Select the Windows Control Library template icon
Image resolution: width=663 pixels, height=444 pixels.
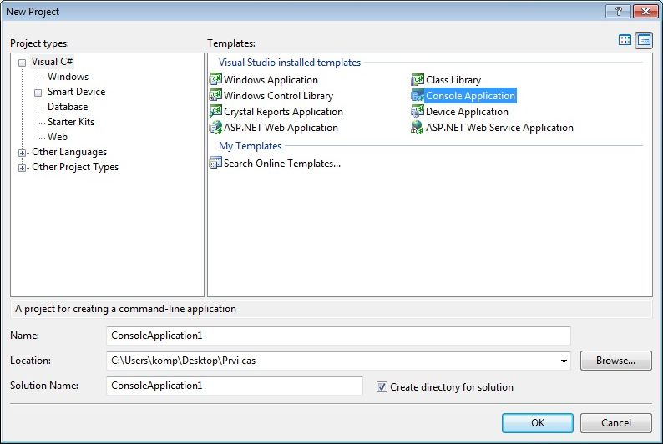215,95
